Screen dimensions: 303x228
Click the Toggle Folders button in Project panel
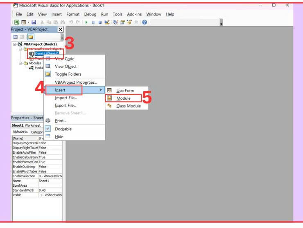pyautogui.click(x=30, y=37)
